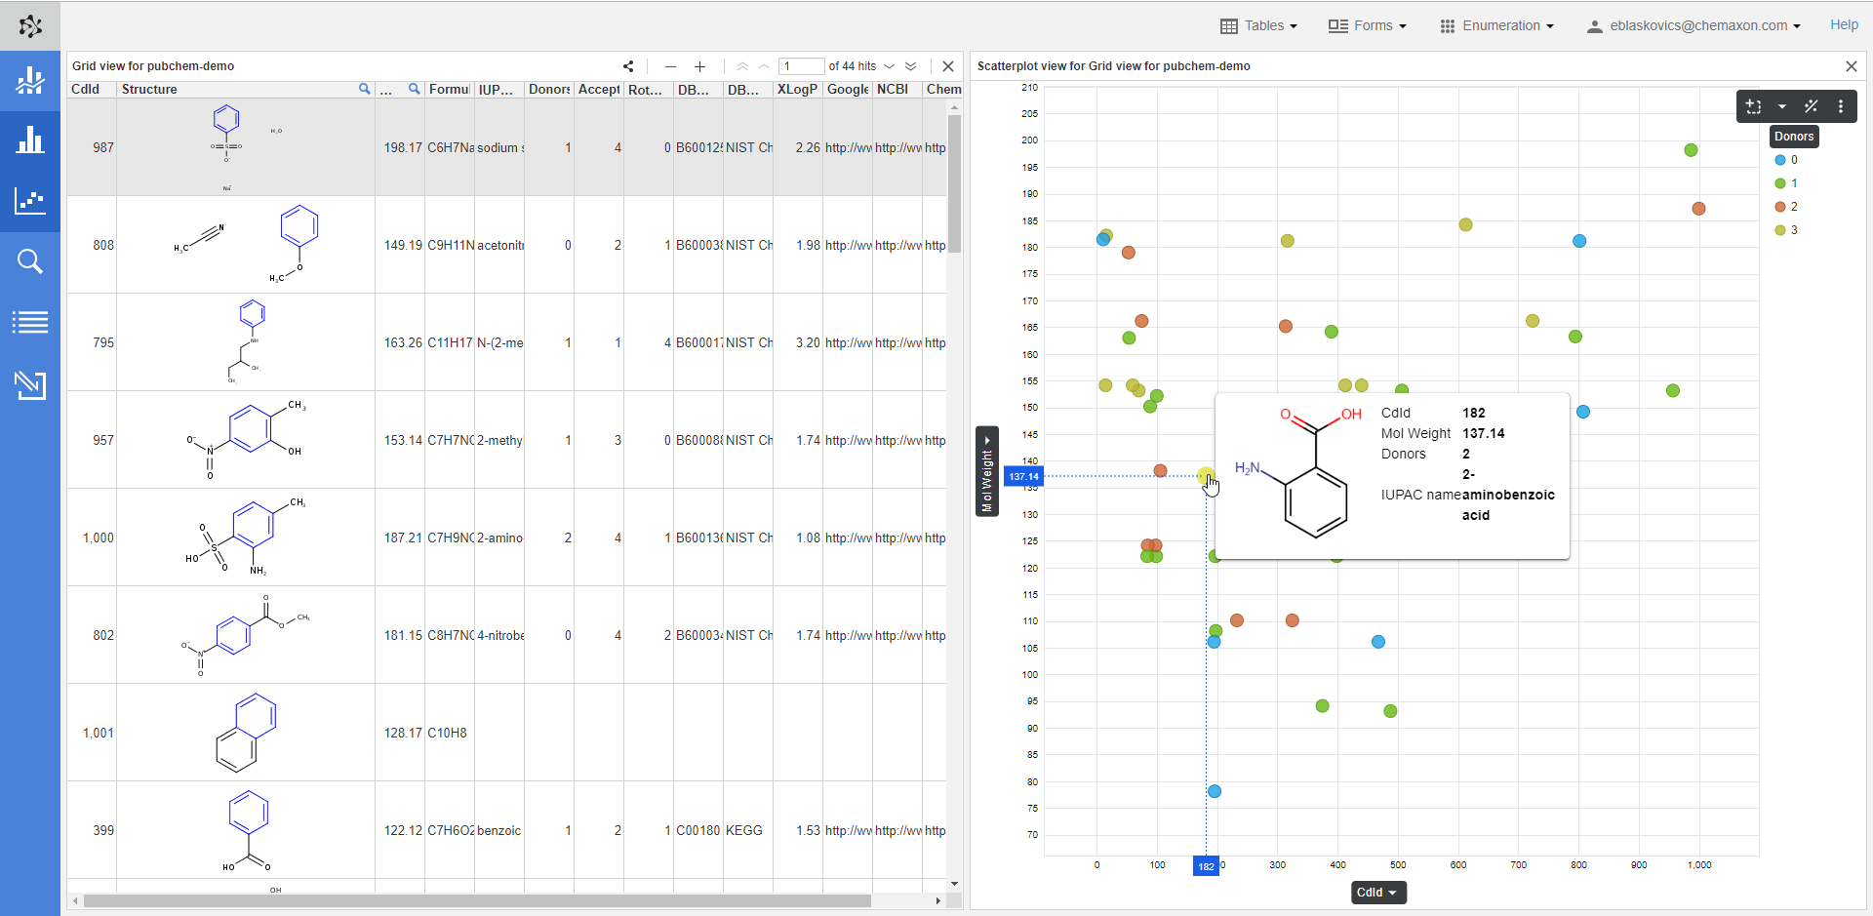Click the bar chart histogram sidebar icon
The width and height of the screenshot is (1873, 916).
(30, 140)
